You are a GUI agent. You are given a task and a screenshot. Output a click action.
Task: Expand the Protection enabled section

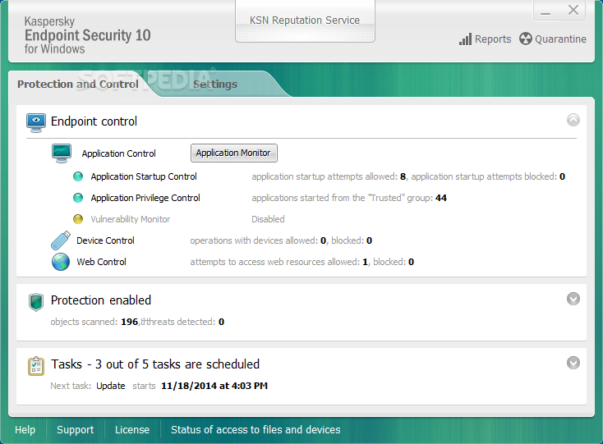pyautogui.click(x=573, y=299)
